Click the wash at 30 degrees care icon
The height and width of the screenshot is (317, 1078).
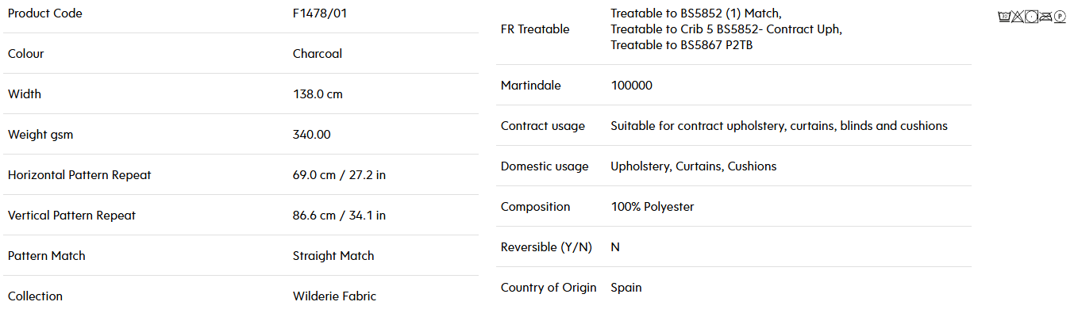(x=1004, y=17)
